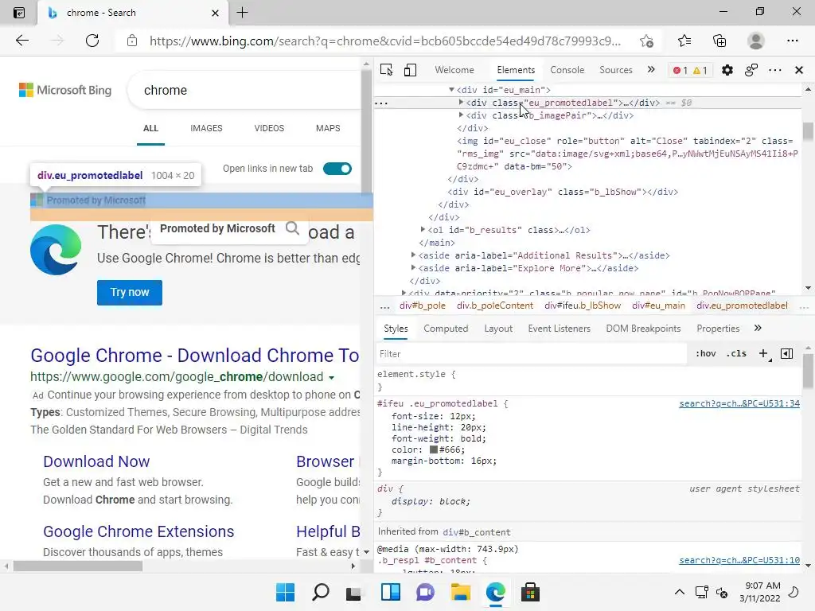Click the #666 color swatch
815x611 pixels.
coord(434,449)
